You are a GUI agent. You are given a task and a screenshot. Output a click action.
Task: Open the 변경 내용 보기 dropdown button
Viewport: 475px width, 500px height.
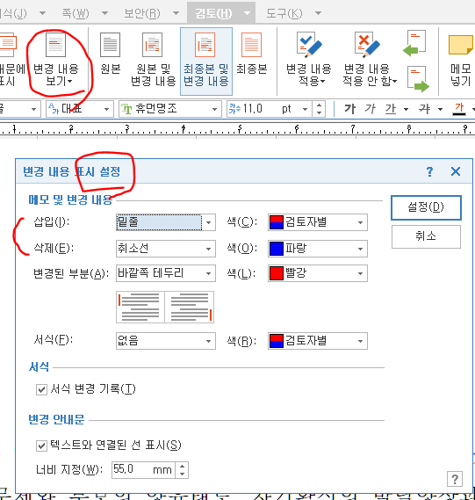pyautogui.click(x=56, y=60)
